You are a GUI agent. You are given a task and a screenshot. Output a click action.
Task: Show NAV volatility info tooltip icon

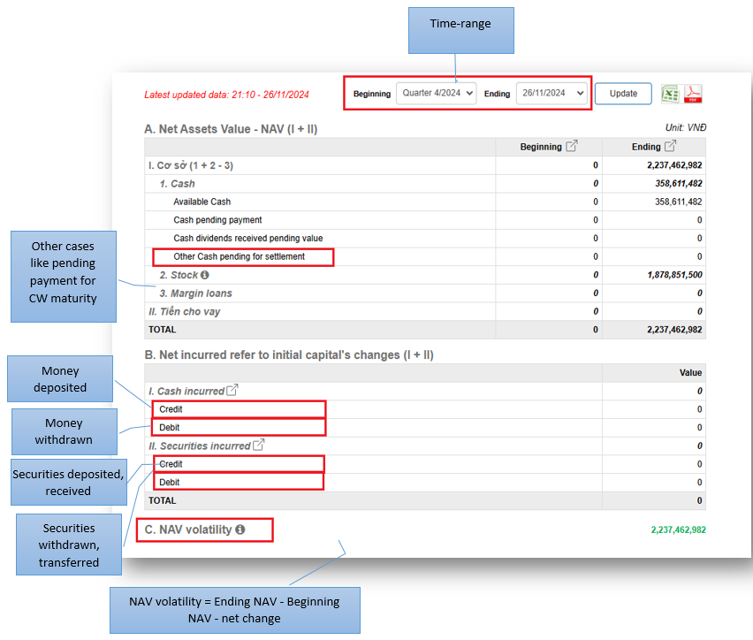coord(240,530)
